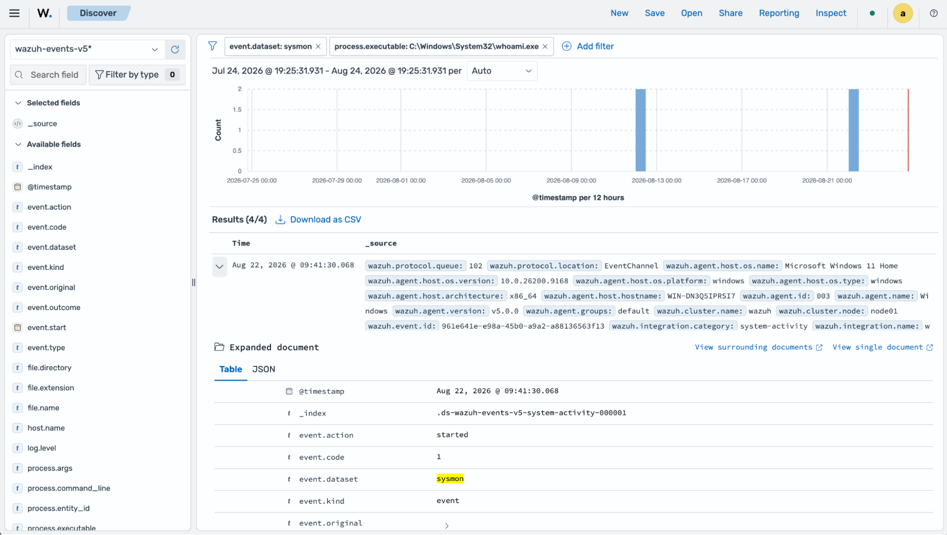Open the Auto interval dropdown
The width and height of the screenshot is (947, 535).
click(502, 71)
